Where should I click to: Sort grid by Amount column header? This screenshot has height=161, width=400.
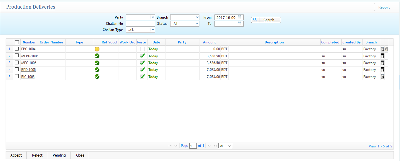click(x=209, y=42)
